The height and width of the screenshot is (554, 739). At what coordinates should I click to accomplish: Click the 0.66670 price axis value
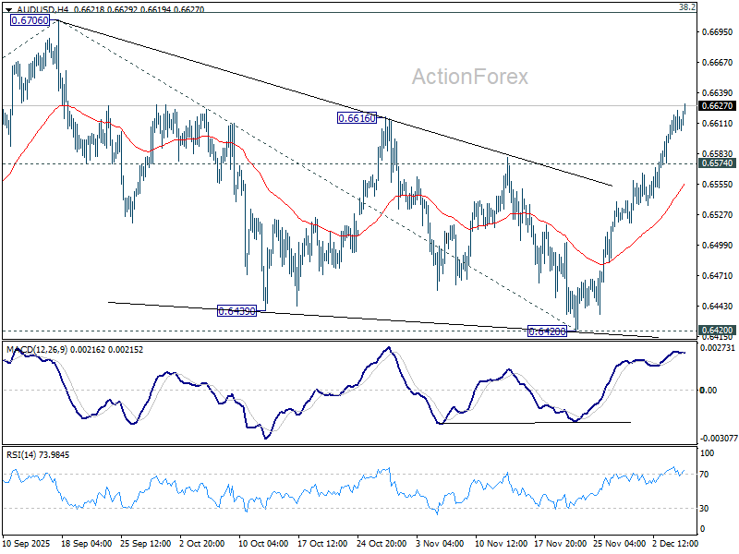pyautogui.click(x=718, y=62)
